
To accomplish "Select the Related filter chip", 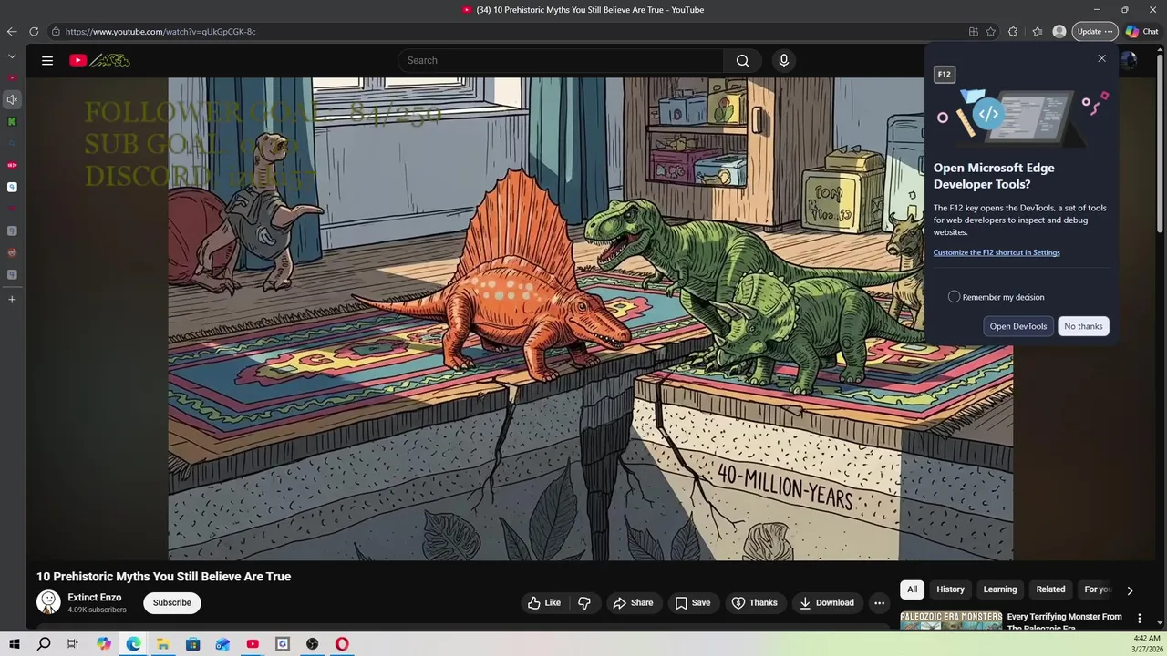I will coord(1050,589).
